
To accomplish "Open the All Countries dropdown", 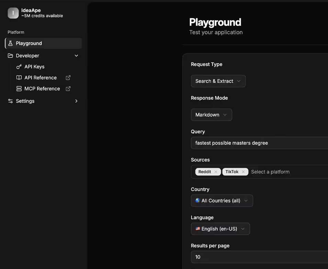I will point(222,201).
